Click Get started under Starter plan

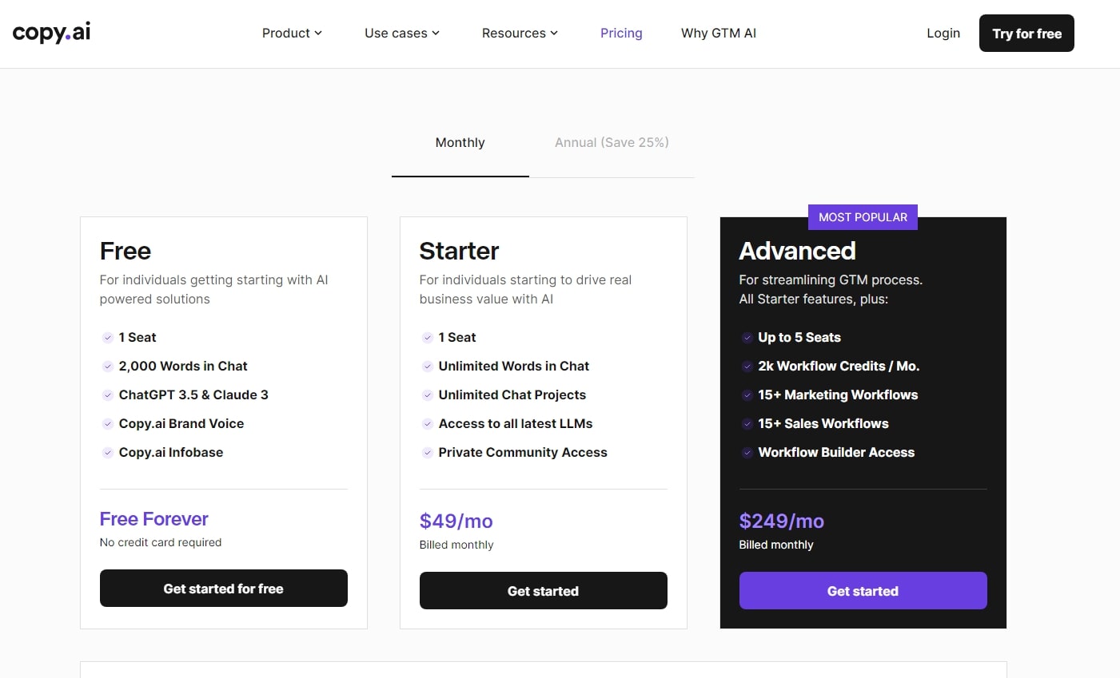(x=544, y=591)
